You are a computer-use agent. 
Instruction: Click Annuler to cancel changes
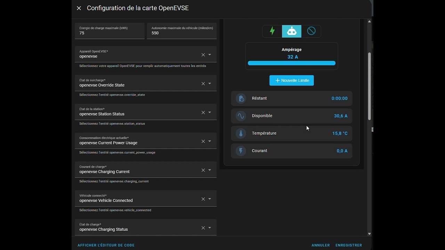point(321,245)
